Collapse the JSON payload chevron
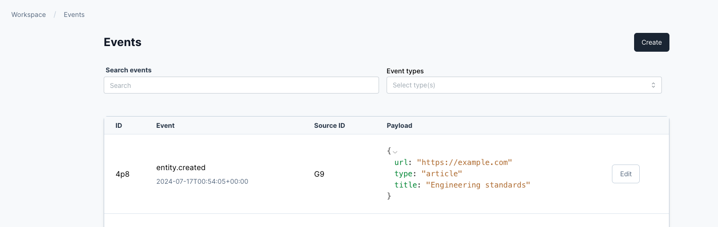The image size is (718, 227). (x=395, y=152)
